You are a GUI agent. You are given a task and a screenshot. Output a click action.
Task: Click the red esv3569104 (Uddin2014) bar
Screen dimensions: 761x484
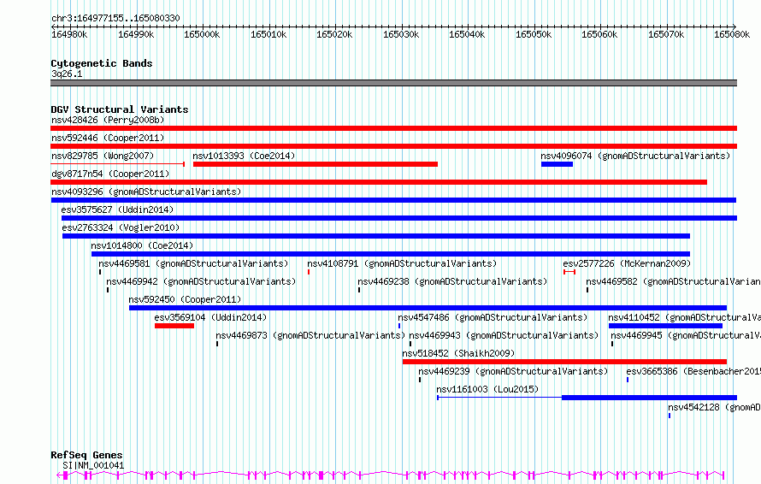pyautogui.click(x=174, y=326)
